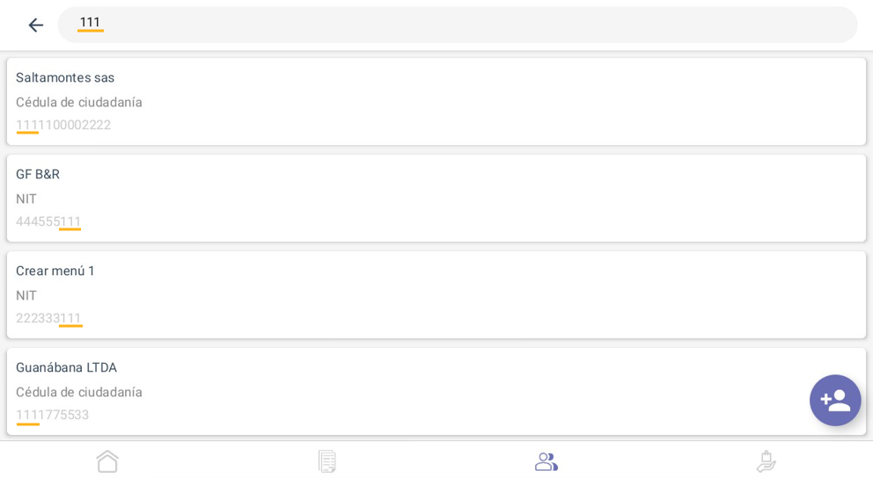Select the GF B&R client name
This screenshot has width=873, height=478.
pyautogui.click(x=38, y=174)
